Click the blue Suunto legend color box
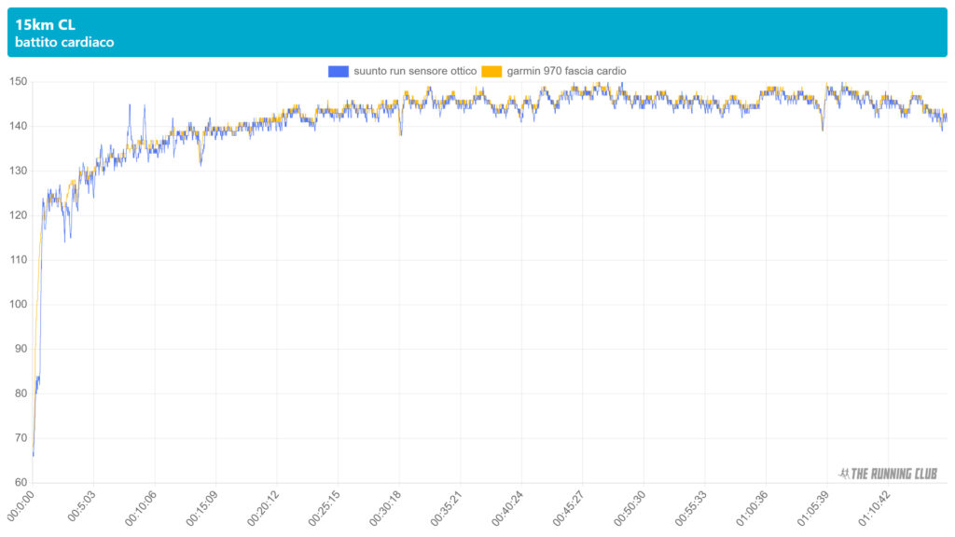The image size is (955, 537). [338, 71]
